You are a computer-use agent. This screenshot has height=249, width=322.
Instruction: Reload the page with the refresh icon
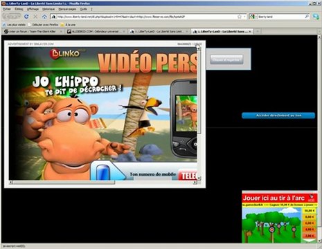26,17
